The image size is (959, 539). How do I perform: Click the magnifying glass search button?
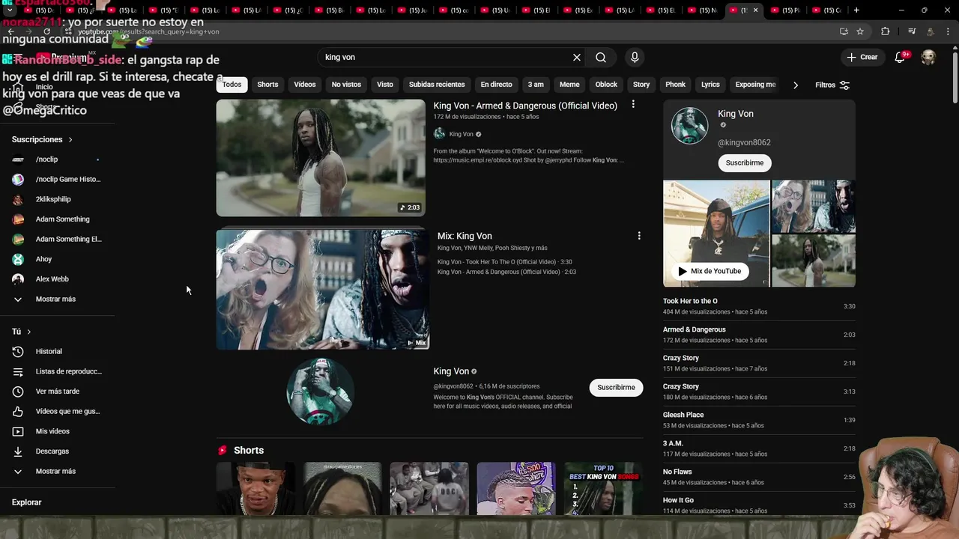pyautogui.click(x=601, y=57)
